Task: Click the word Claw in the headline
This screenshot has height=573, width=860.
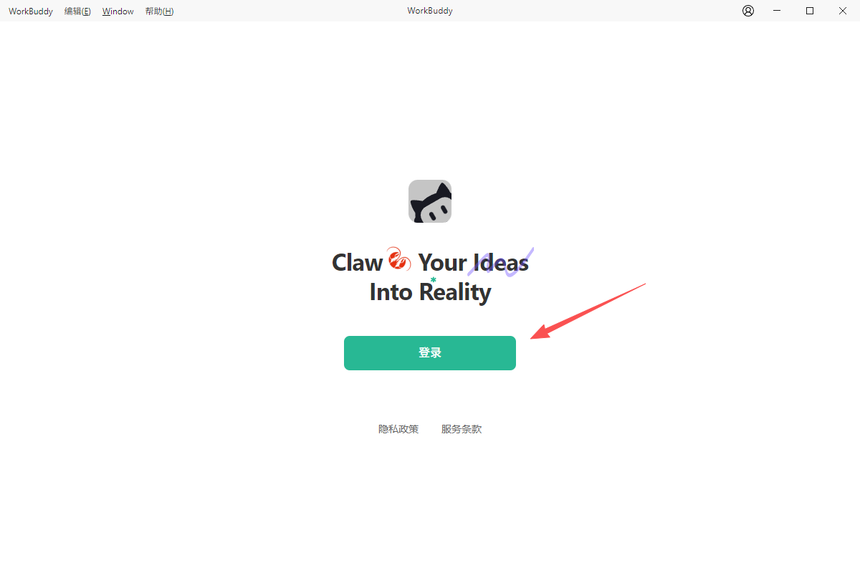Action: (358, 262)
